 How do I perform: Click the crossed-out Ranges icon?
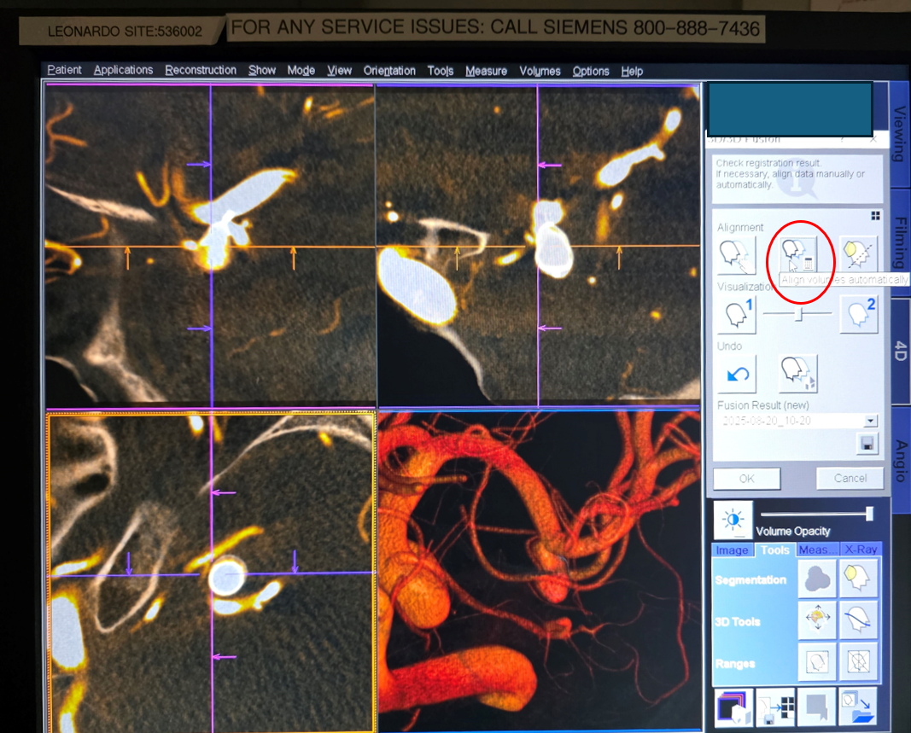click(859, 662)
